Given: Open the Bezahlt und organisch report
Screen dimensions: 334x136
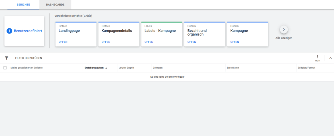Looking at the screenshot, I should pos(192,42).
